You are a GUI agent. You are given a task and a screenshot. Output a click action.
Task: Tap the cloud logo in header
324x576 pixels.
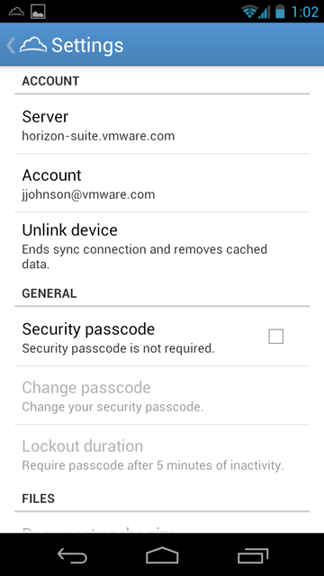click(x=33, y=45)
